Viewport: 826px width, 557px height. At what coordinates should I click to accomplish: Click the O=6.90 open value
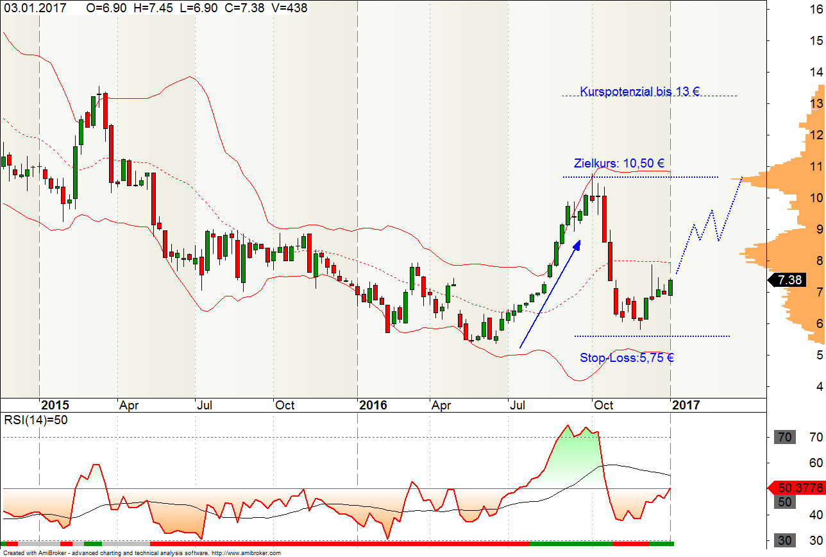coord(107,8)
